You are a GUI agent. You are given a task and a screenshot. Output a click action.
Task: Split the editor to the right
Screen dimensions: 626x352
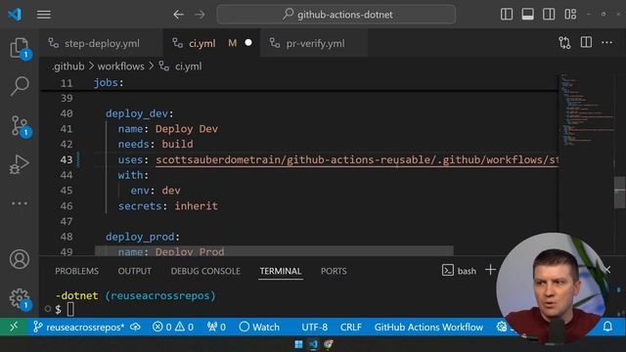[x=586, y=42]
